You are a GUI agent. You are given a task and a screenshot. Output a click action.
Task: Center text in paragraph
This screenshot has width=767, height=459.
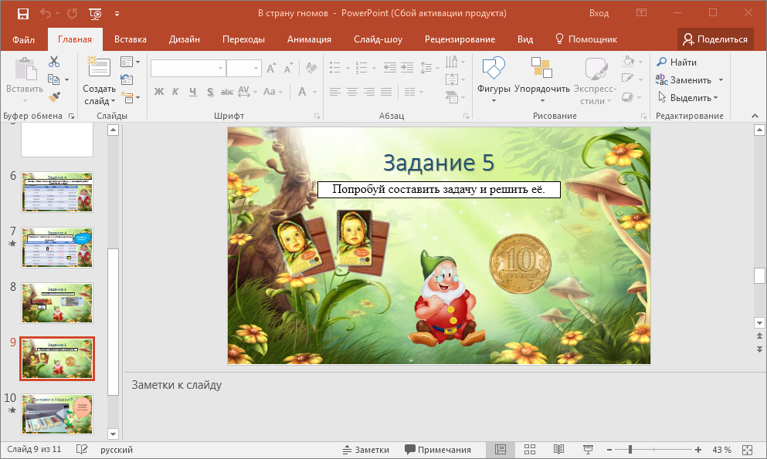[x=352, y=92]
